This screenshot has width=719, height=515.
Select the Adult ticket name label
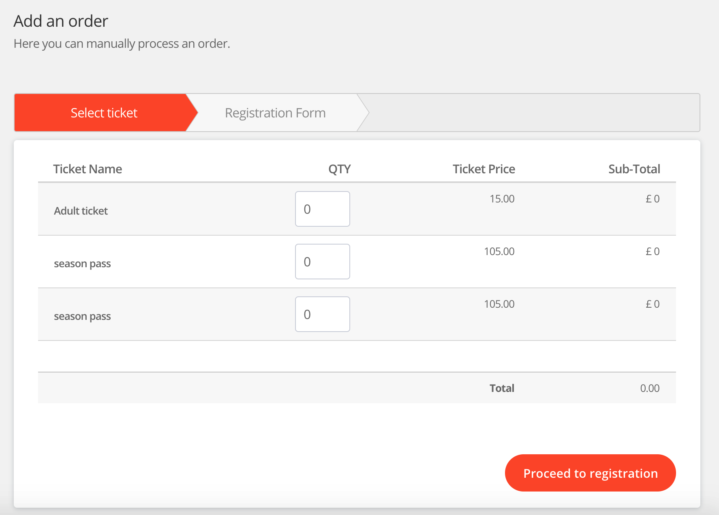(81, 211)
